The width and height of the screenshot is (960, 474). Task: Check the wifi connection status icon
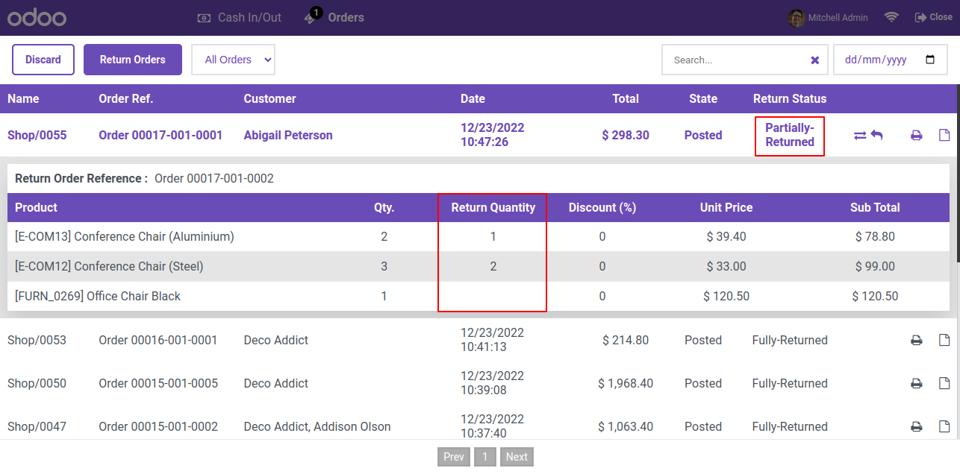tap(891, 17)
